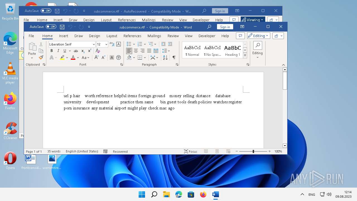The height and width of the screenshot is (201, 357).
Task: Justify the paragraph text
Action: click(x=149, y=51)
